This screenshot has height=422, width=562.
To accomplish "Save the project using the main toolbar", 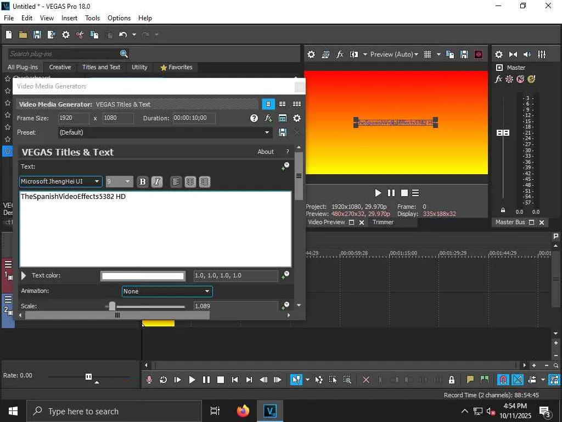I will tap(37, 35).
